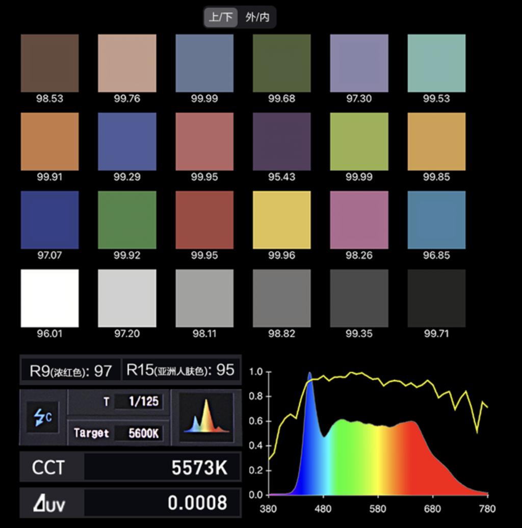The width and height of the screenshot is (522, 528).
Task: Pick the mint green swatch scored 99.53
Action: (436, 63)
